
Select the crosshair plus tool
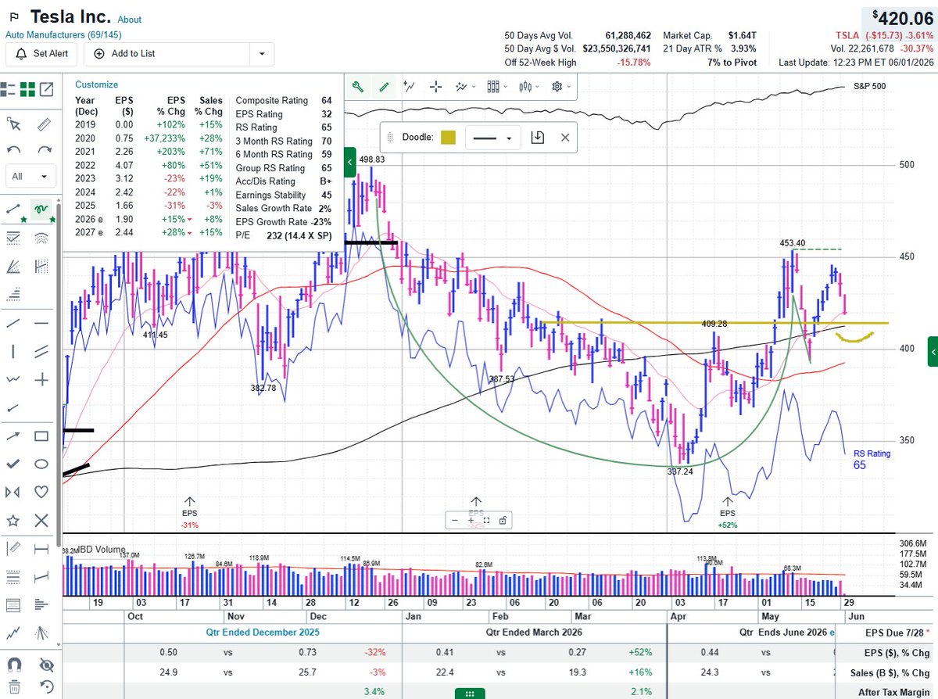point(41,380)
